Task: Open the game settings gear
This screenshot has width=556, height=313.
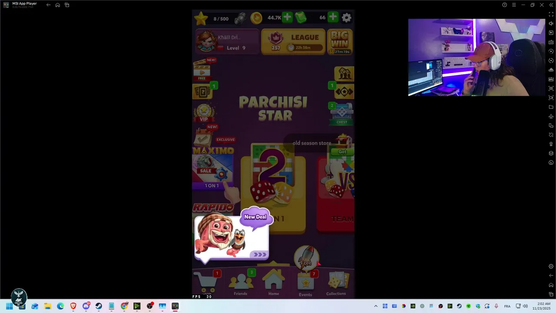Action: (x=346, y=17)
